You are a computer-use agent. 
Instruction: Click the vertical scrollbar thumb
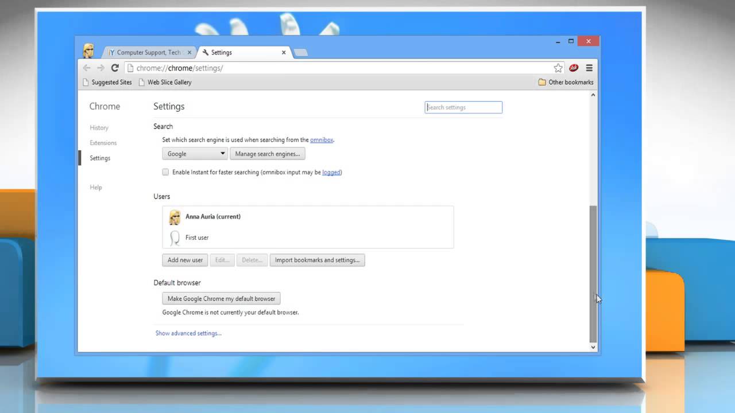pos(593,274)
